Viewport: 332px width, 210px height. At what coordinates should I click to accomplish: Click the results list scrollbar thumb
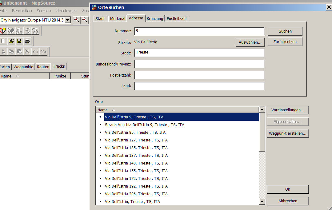(262, 132)
